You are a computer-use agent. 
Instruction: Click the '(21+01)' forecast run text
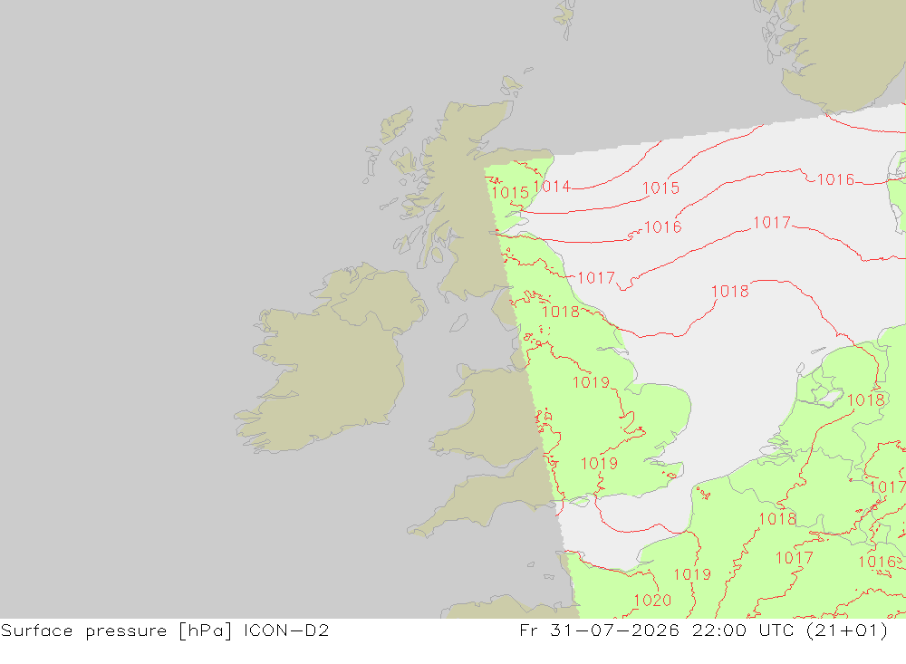click(x=847, y=630)
